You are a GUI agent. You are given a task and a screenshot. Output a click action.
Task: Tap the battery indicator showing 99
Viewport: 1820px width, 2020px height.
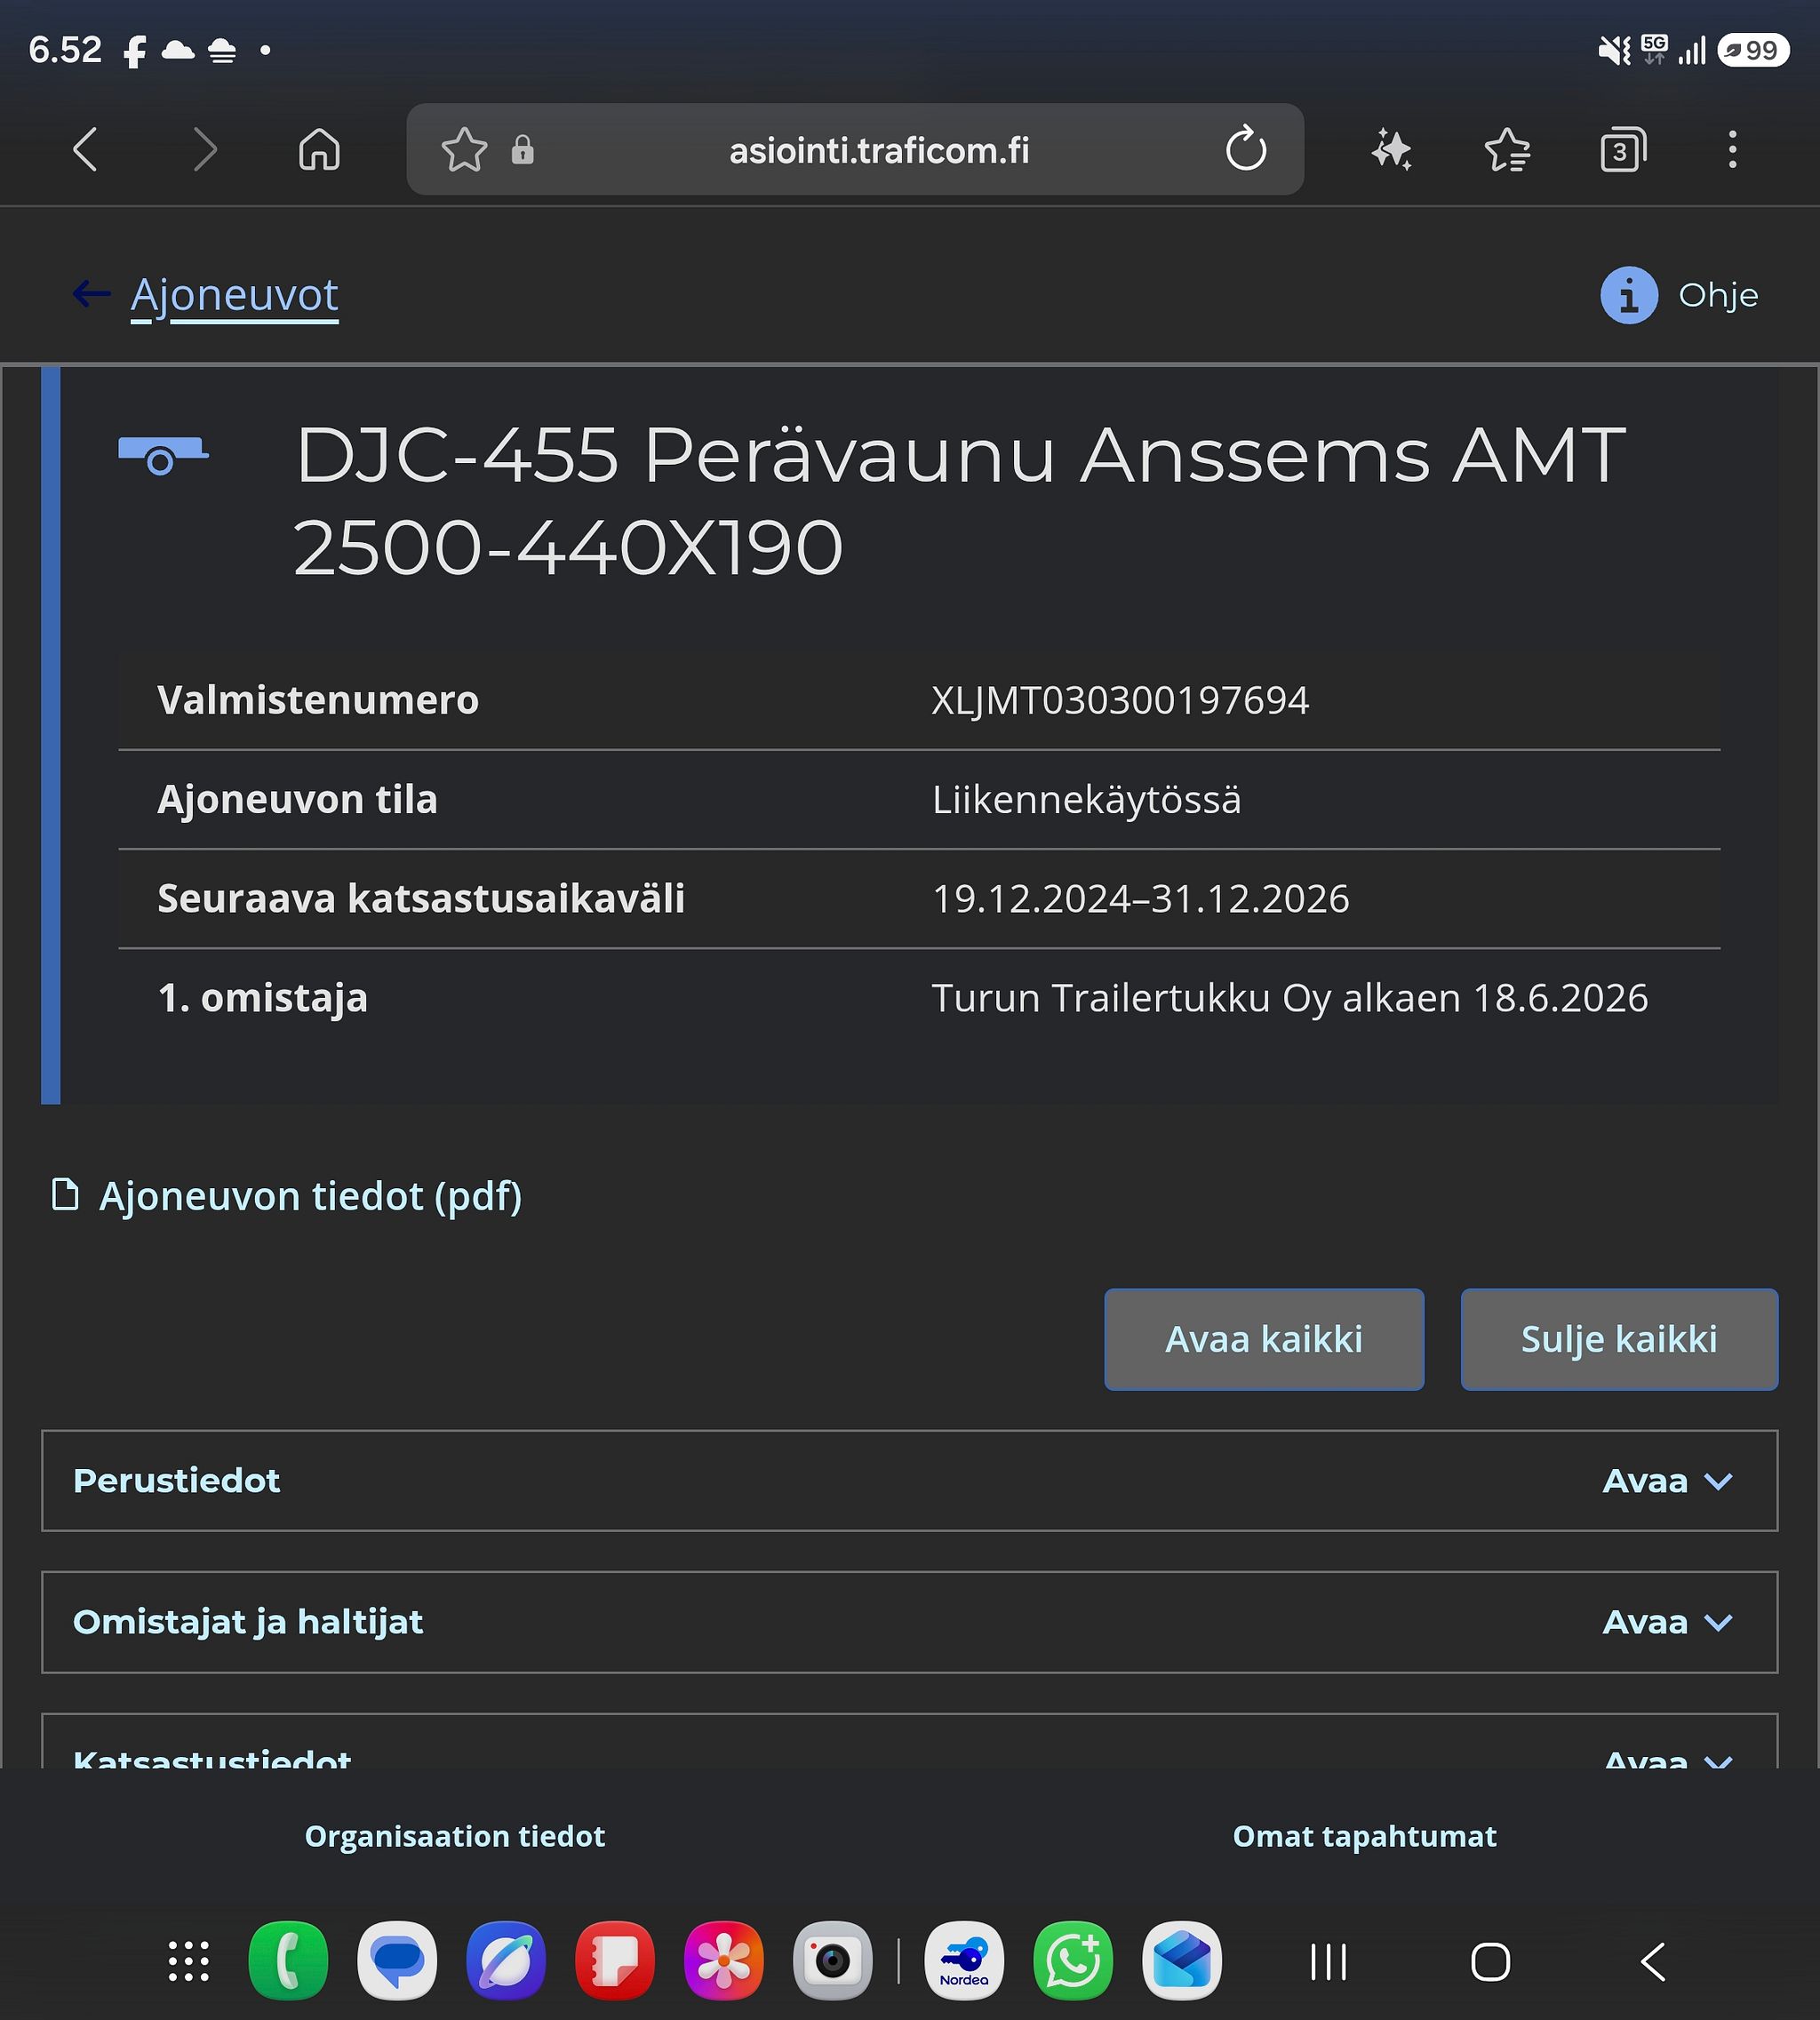point(1753,50)
